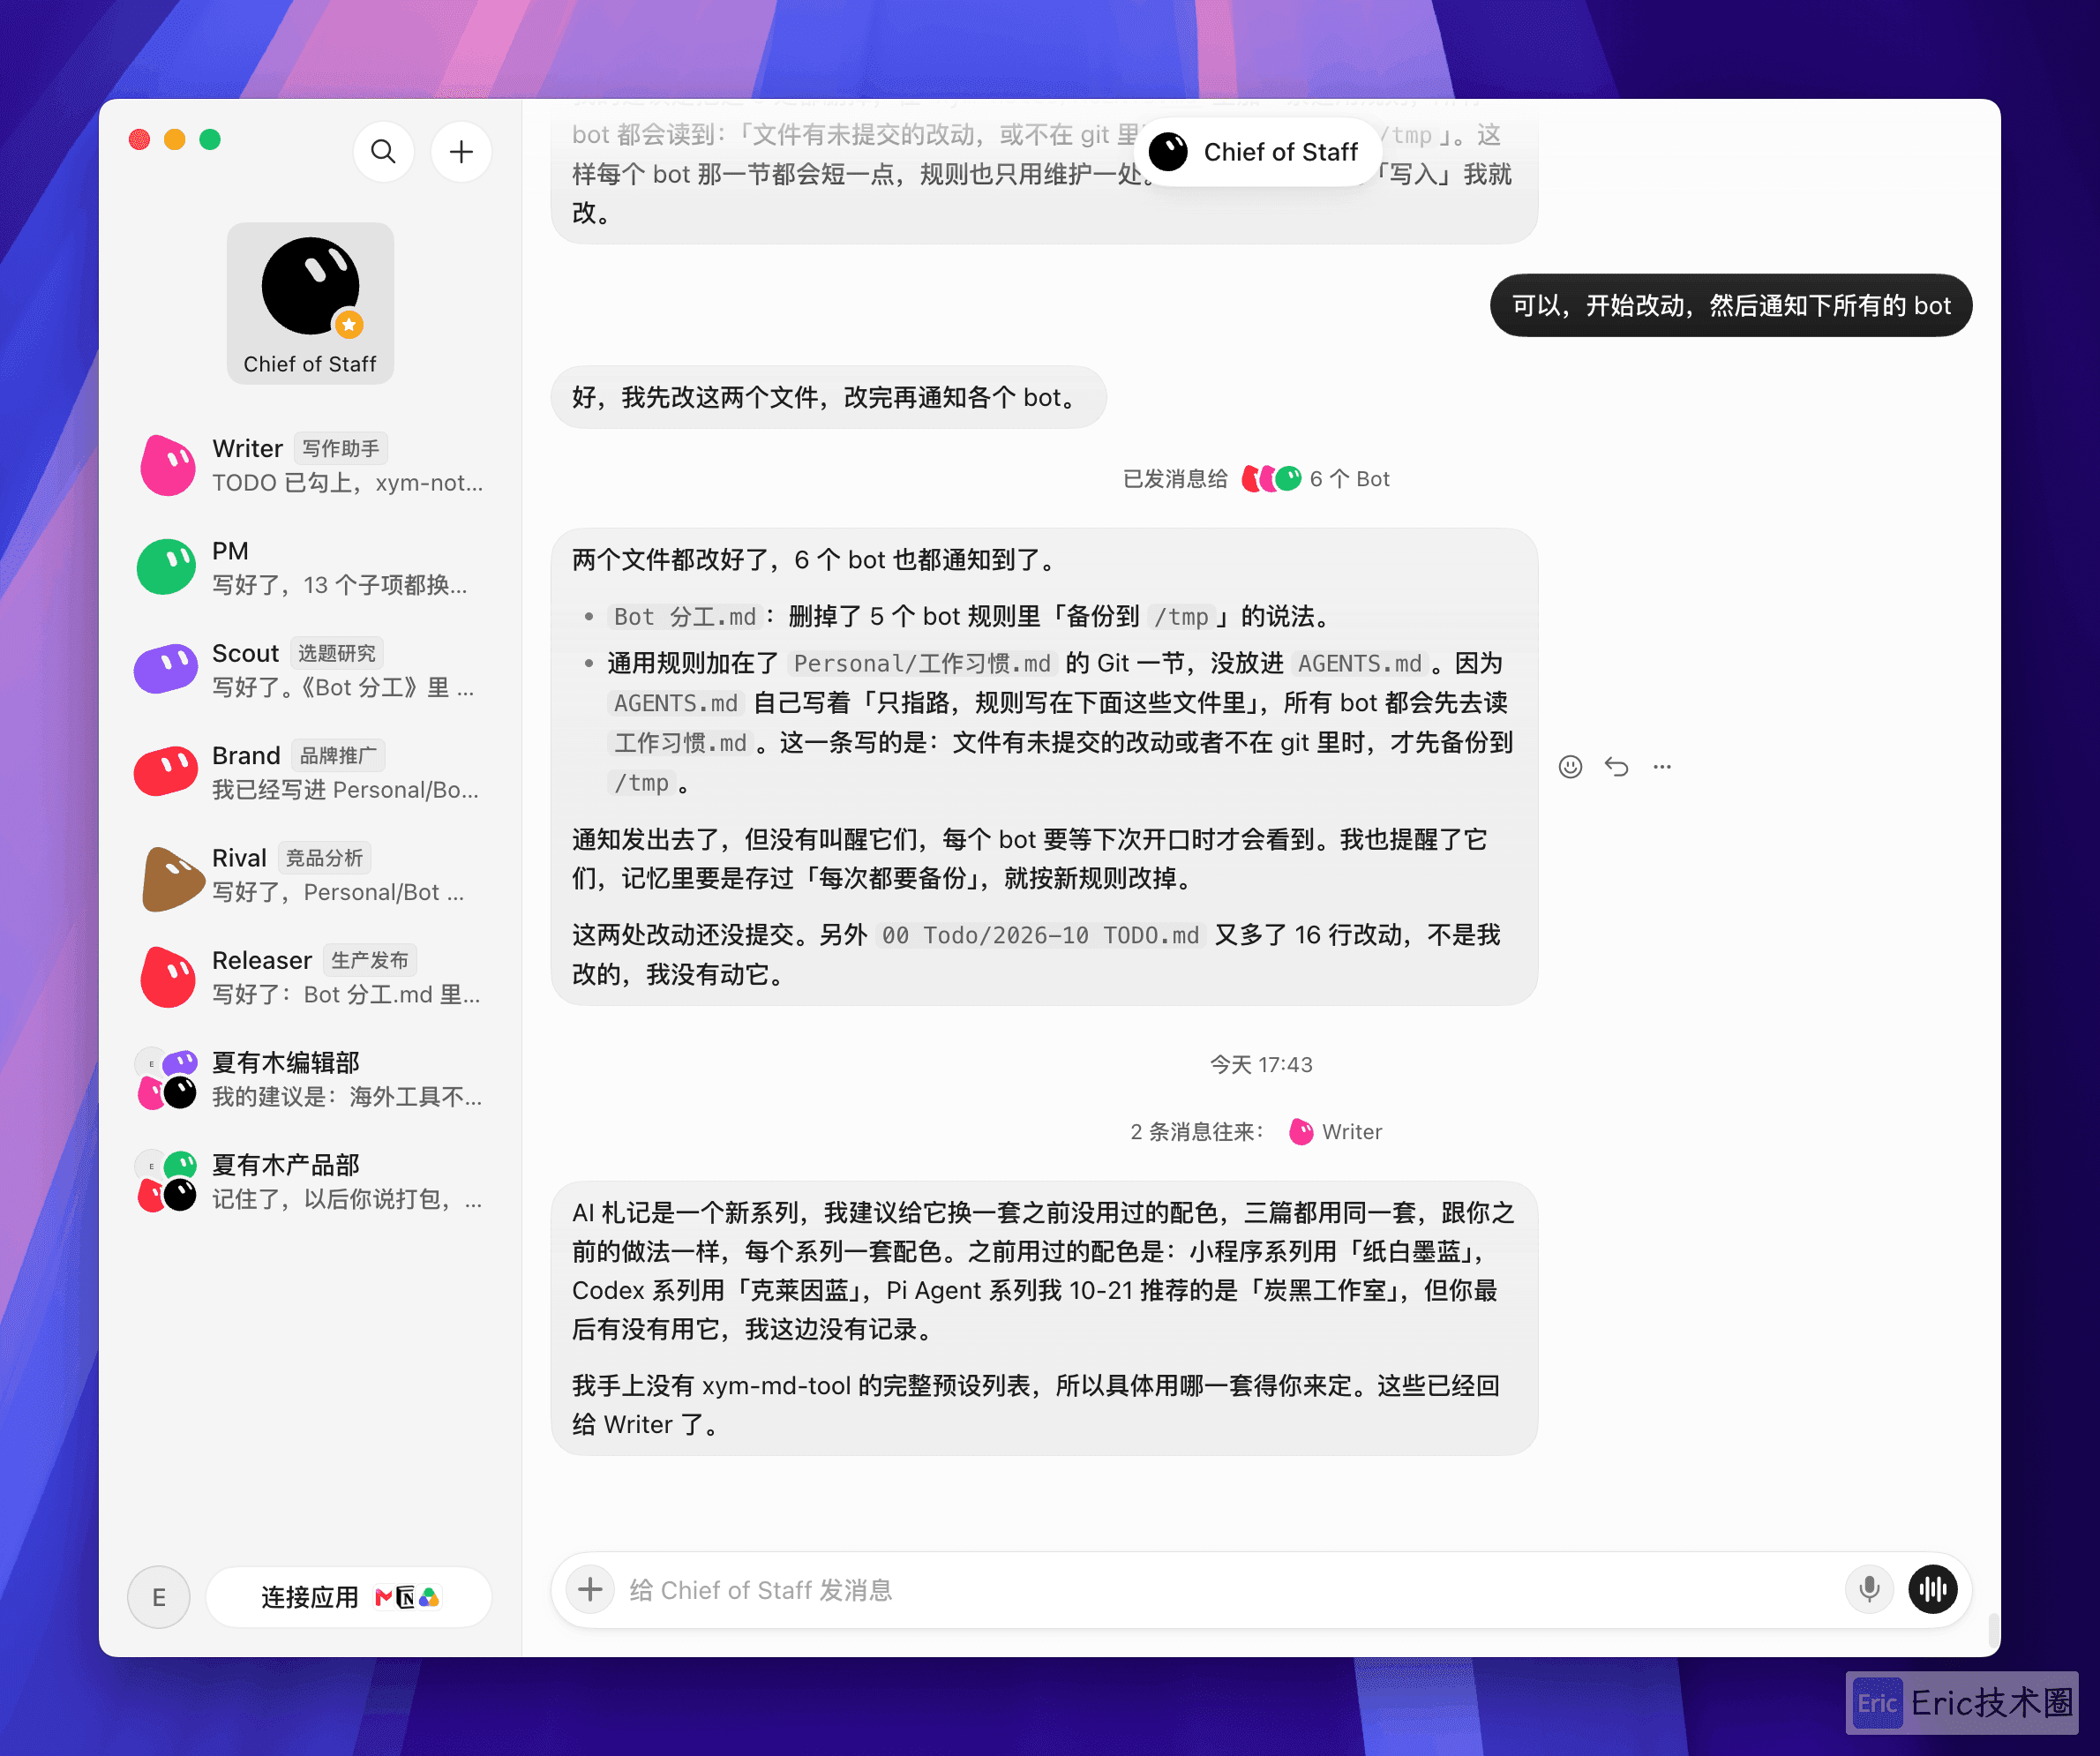
Task: Click the purple Scout avatar icon
Action: pos(166,670)
